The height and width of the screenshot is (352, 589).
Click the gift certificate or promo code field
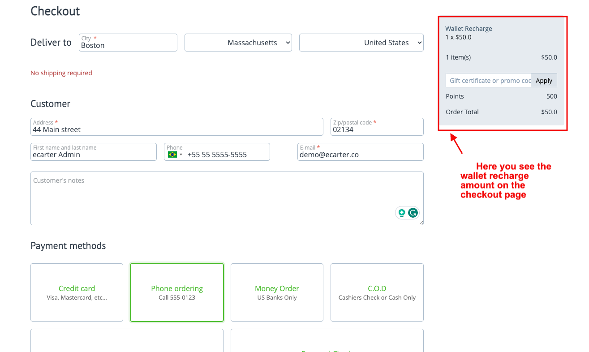click(x=488, y=81)
